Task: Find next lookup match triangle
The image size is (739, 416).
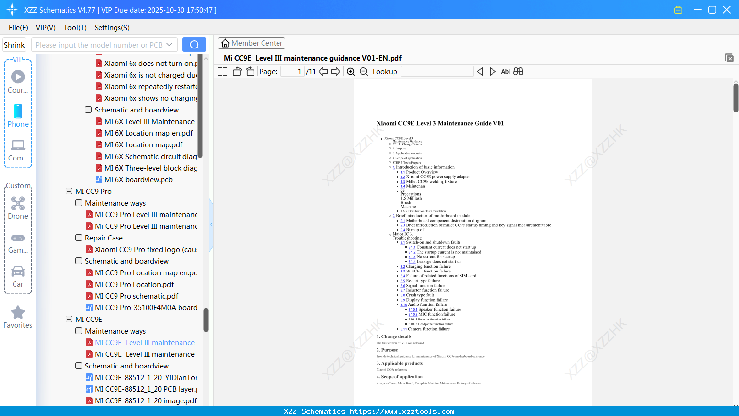Action: 493,72
